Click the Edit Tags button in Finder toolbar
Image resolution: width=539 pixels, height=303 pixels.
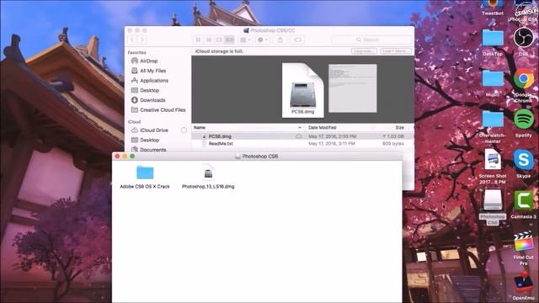pos(298,40)
